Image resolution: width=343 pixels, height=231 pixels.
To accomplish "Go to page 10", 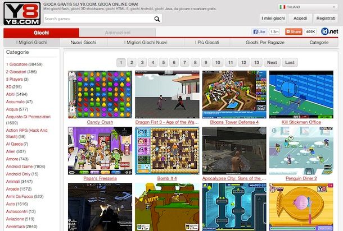I will point(218,63).
